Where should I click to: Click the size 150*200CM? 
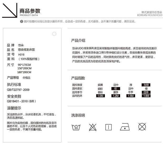(24, 68)
